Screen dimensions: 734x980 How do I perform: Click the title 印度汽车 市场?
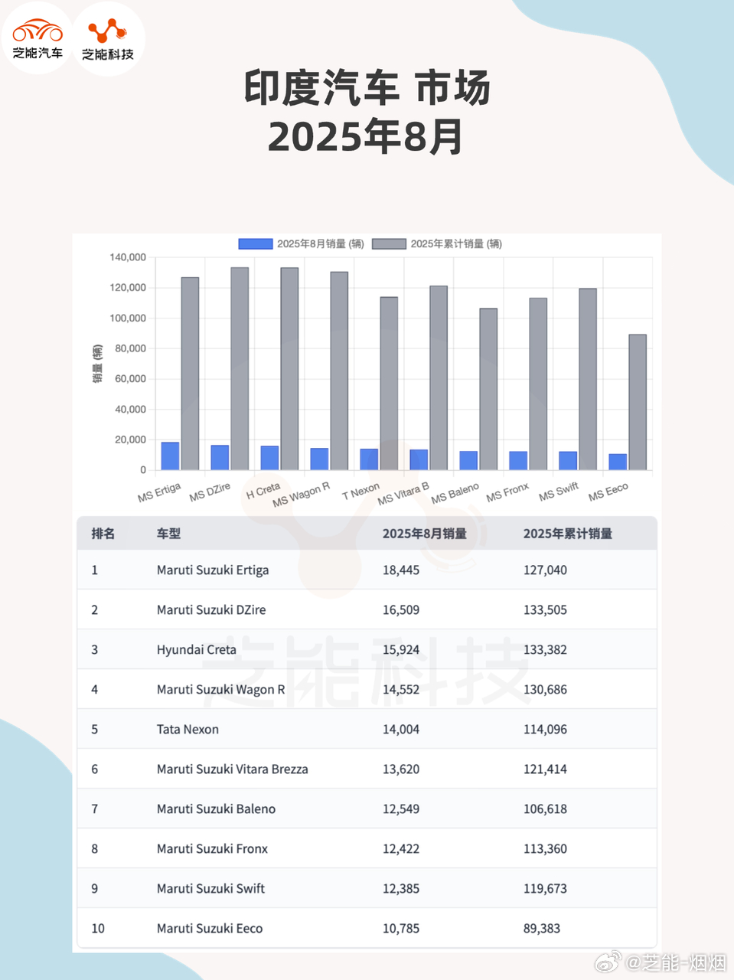[367, 87]
